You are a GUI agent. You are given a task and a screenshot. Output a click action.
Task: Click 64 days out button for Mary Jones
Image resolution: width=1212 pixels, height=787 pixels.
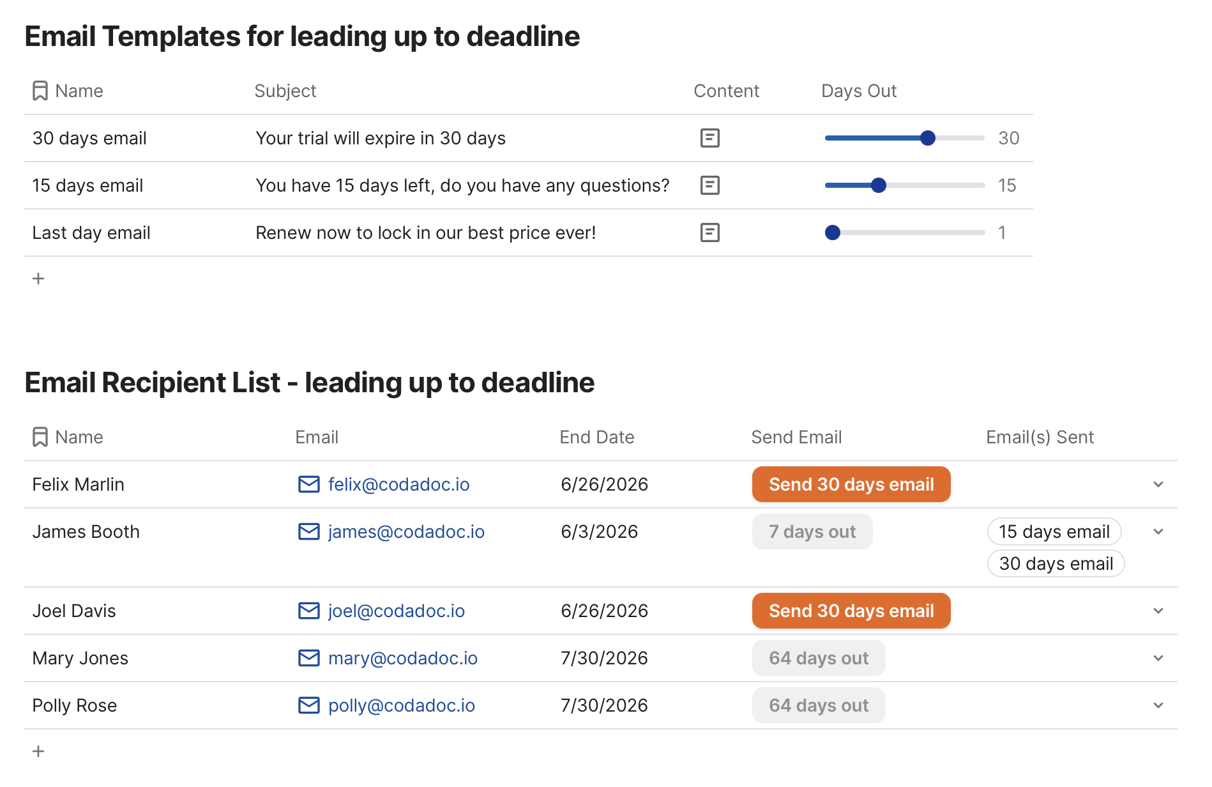coord(819,658)
